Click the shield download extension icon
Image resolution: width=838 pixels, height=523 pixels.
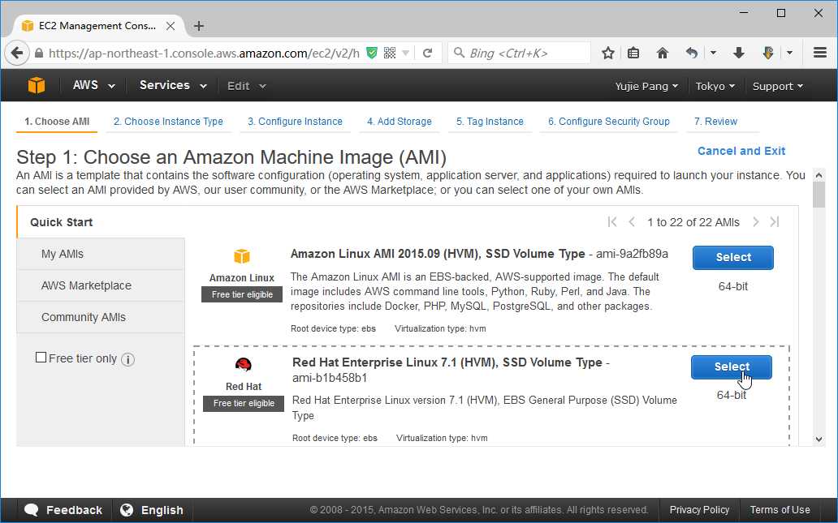768,53
